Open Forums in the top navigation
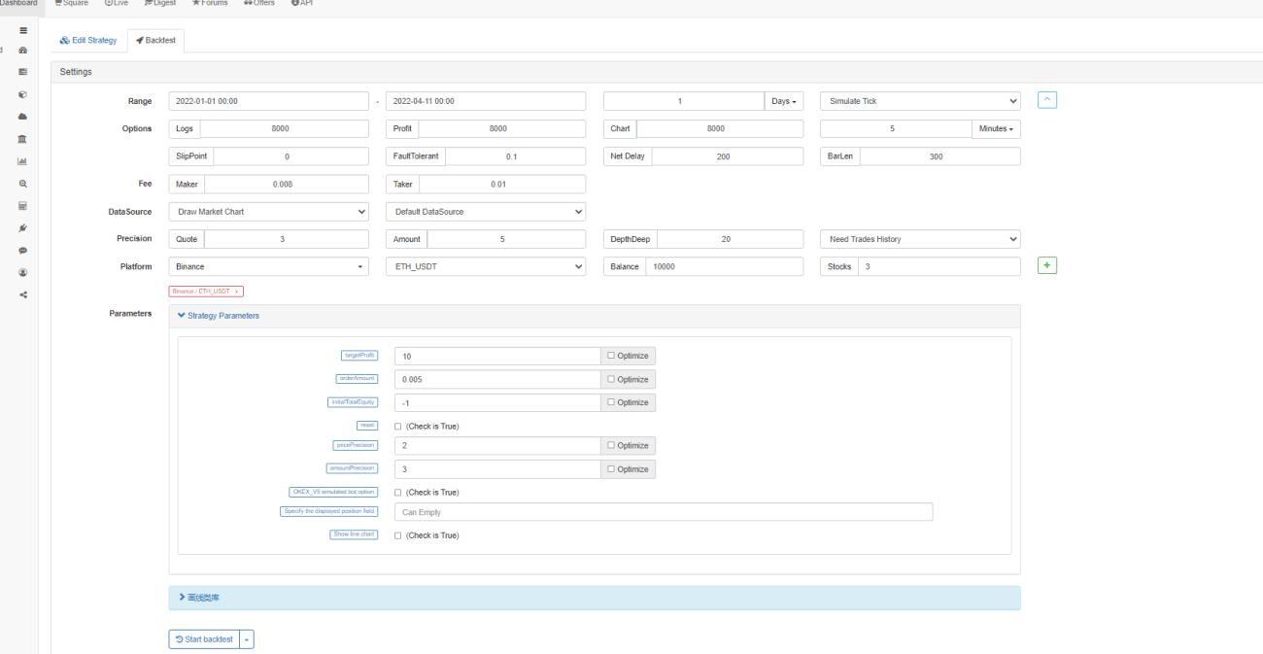 210,4
